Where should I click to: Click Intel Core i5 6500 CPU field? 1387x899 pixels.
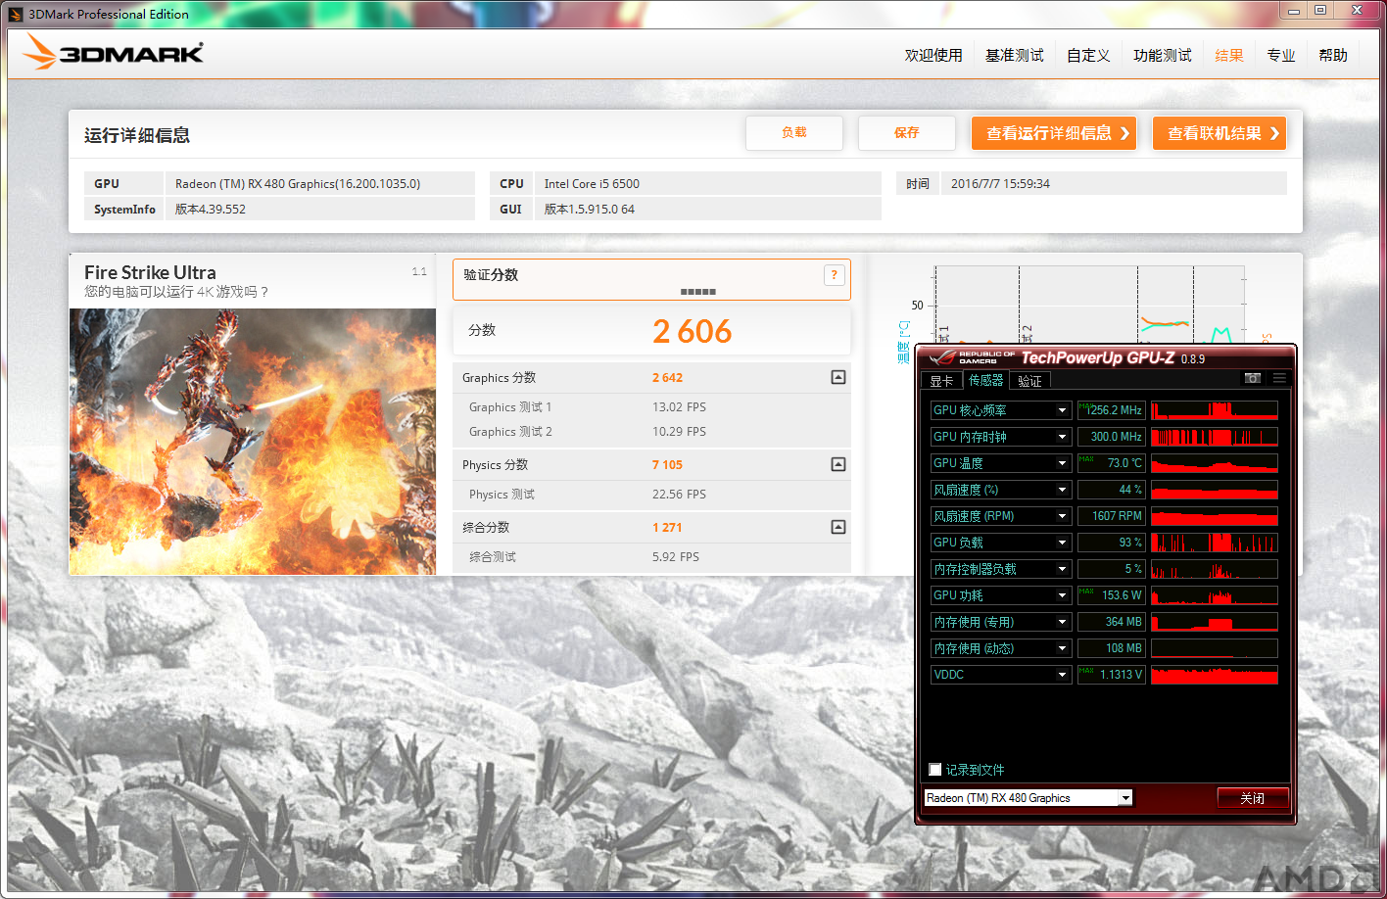[x=707, y=183]
